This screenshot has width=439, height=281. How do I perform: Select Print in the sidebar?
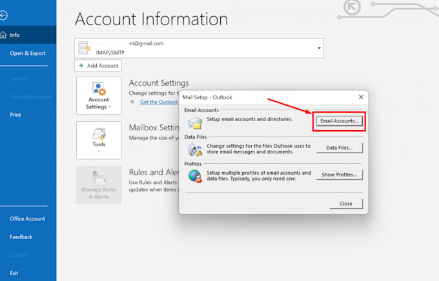15,115
